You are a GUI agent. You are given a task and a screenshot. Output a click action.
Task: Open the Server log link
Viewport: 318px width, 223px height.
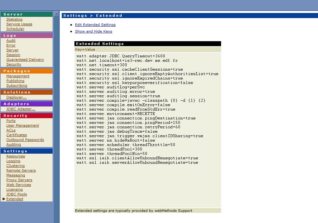(x=12, y=50)
